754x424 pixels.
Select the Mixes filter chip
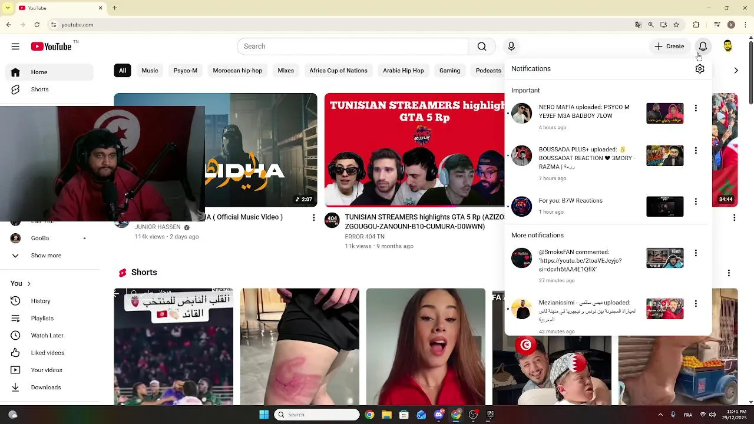(x=286, y=71)
